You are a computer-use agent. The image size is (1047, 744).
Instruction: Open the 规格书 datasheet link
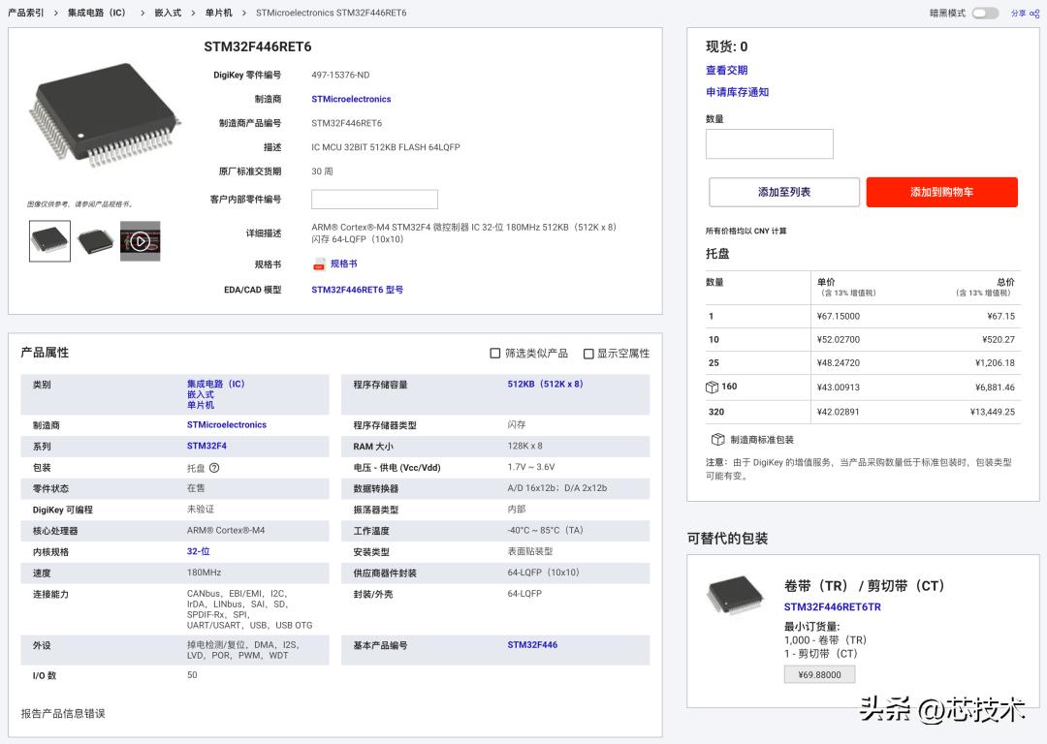343,263
